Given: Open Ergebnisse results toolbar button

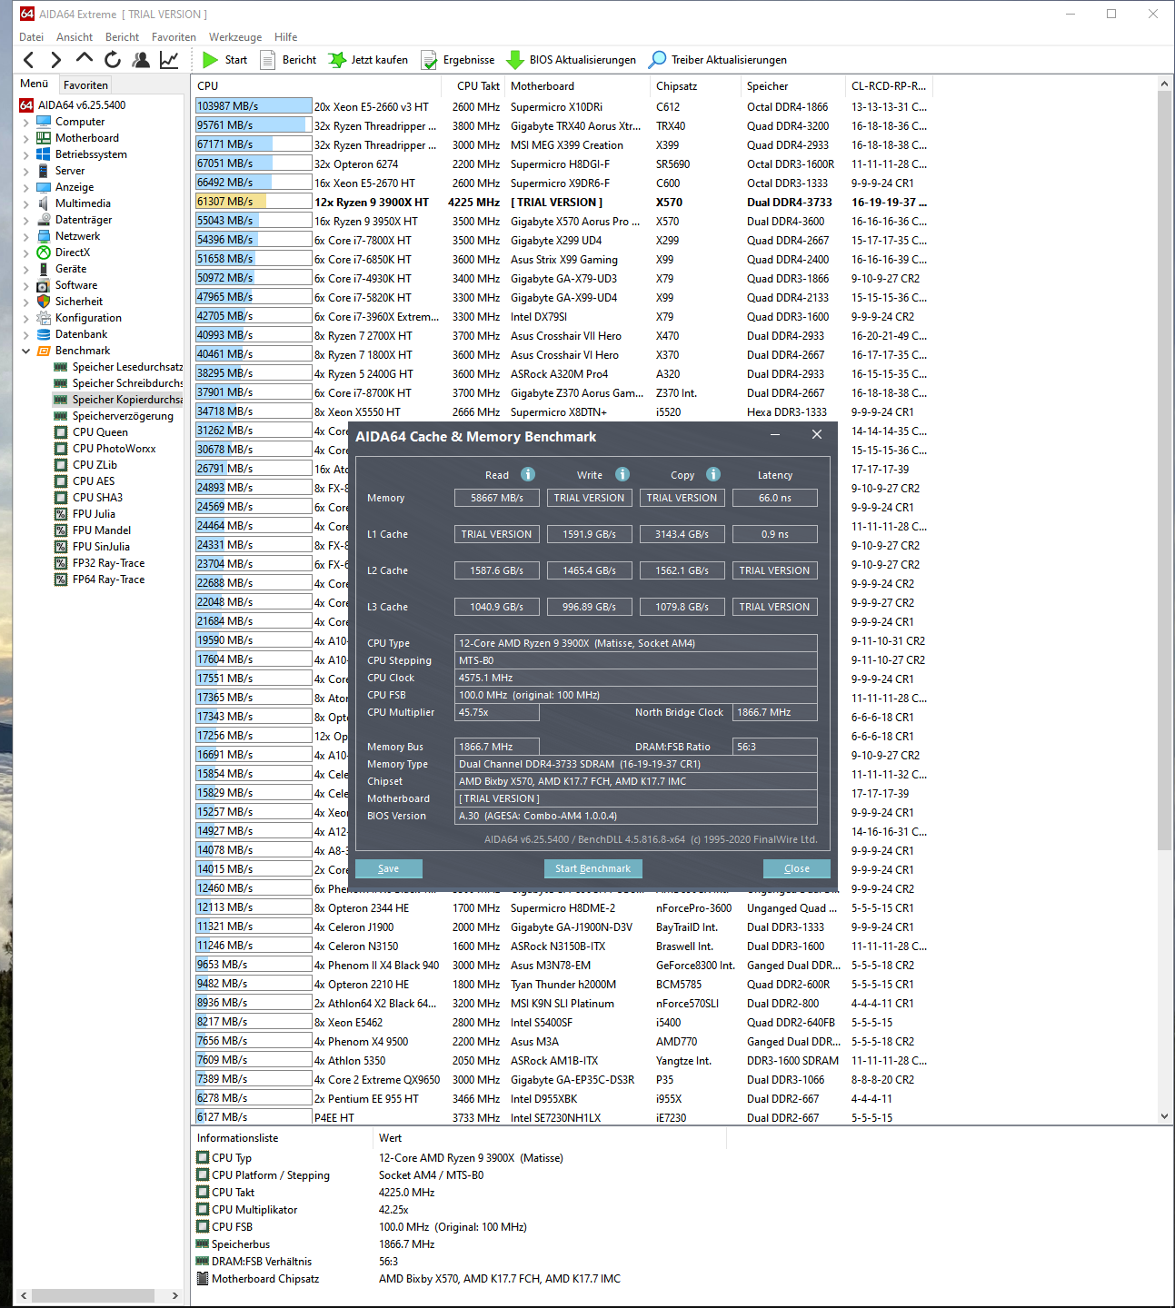Looking at the screenshot, I should pyautogui.click(x=458, y=60).
